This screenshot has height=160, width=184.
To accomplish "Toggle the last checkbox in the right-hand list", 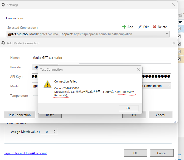I will pos(179,59).
